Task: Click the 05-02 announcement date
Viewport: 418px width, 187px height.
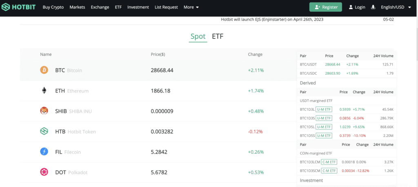Action: click(388, 20)
